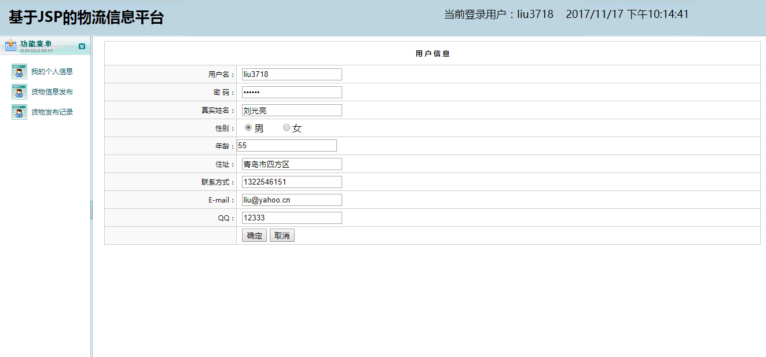Focus the 年龄 field showing 55
Image resolution: width=766 pixels, height=357 pixels.
pos(287,146)
